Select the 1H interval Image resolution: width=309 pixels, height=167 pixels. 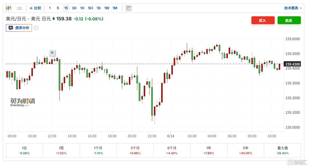tap(82, 8)
